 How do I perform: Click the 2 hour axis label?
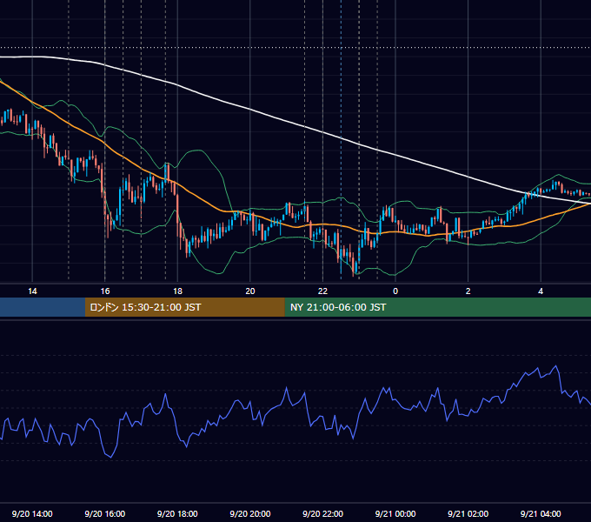tap(468, 291)
